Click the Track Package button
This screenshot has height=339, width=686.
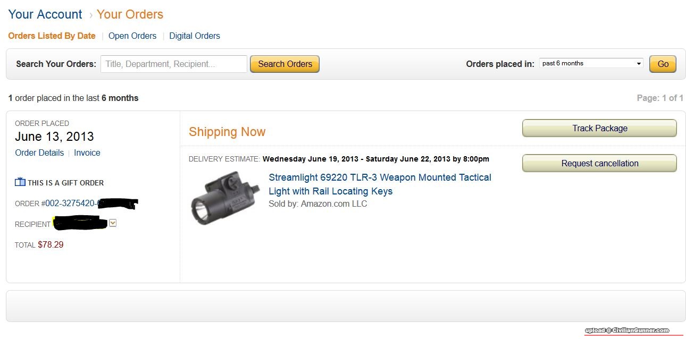599,128
